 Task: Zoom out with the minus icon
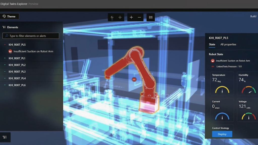click(x=139, y=17)
